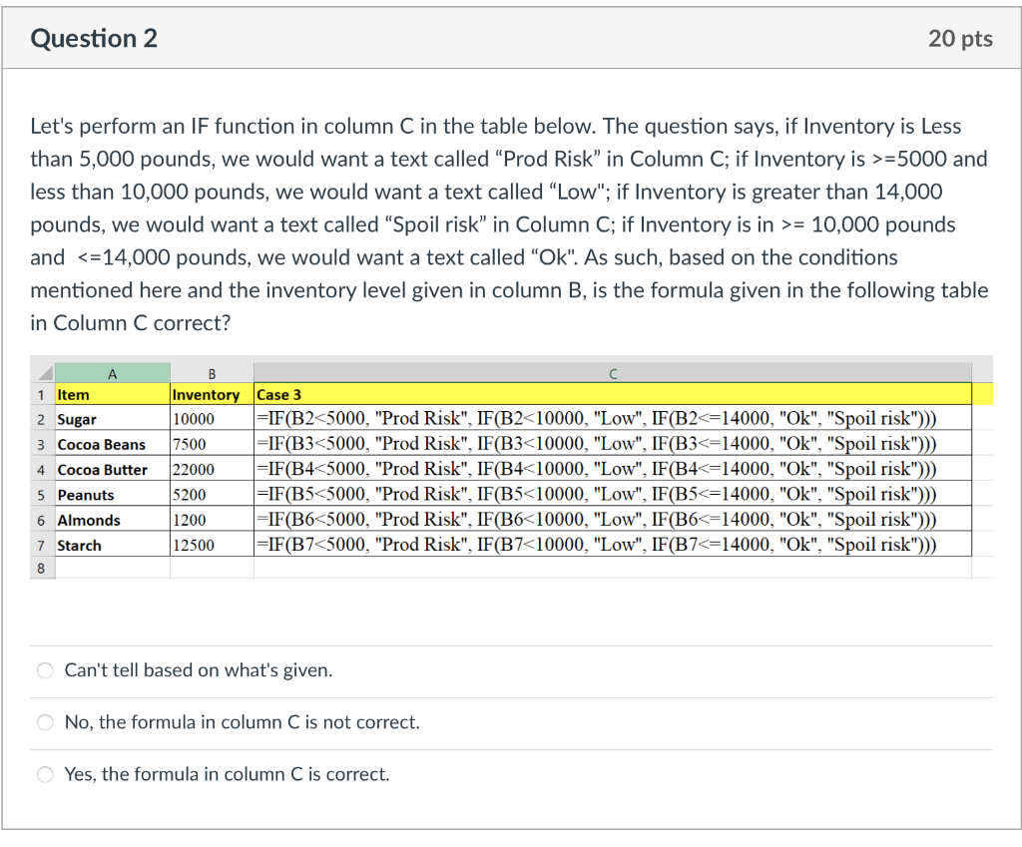Click row number 3 header
This screenshot has width=1022, height=847.
coord(42,444)
